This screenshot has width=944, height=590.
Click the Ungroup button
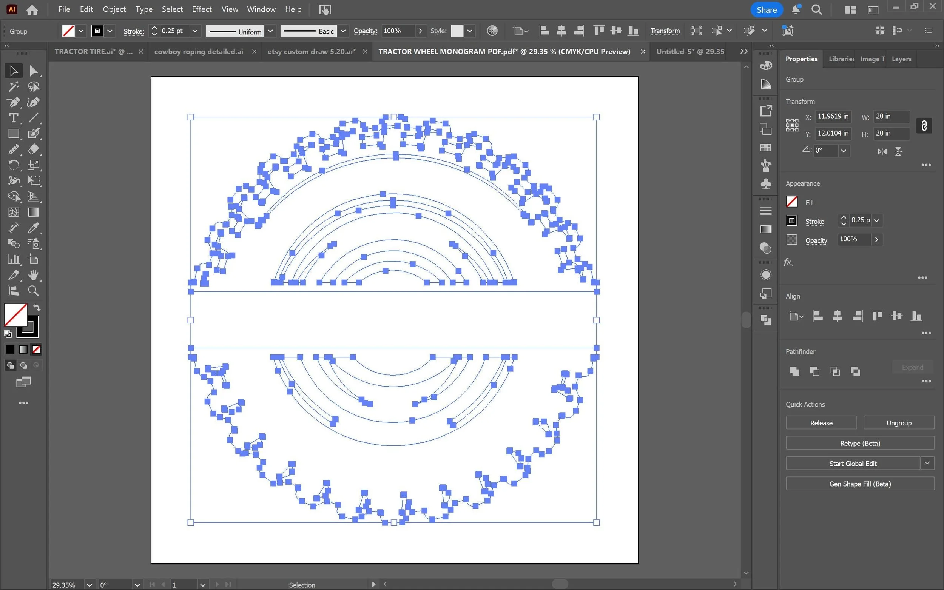point(899,423)
